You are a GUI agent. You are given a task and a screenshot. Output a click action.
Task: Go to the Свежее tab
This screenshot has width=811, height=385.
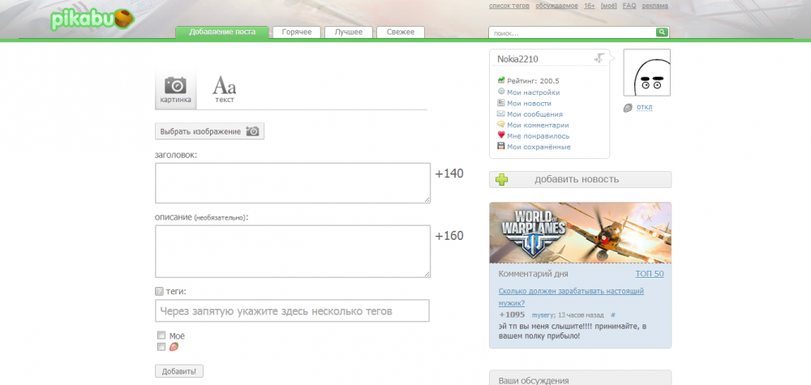point(401,32)
